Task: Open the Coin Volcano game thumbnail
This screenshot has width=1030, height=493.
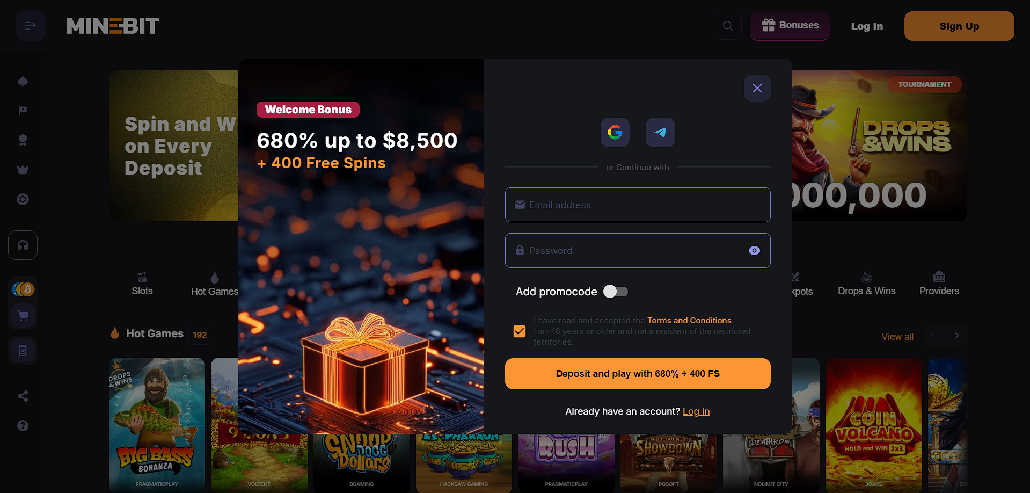Action: click(x=873, y=424)
